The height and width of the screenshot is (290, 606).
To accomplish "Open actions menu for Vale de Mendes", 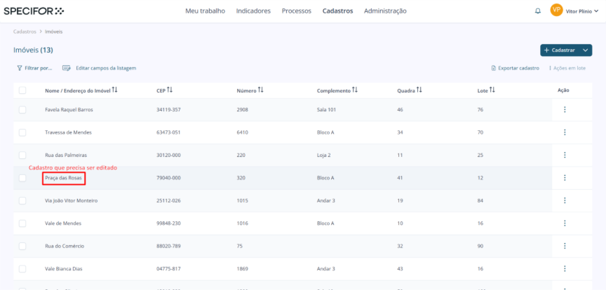I will coord(565,223).
